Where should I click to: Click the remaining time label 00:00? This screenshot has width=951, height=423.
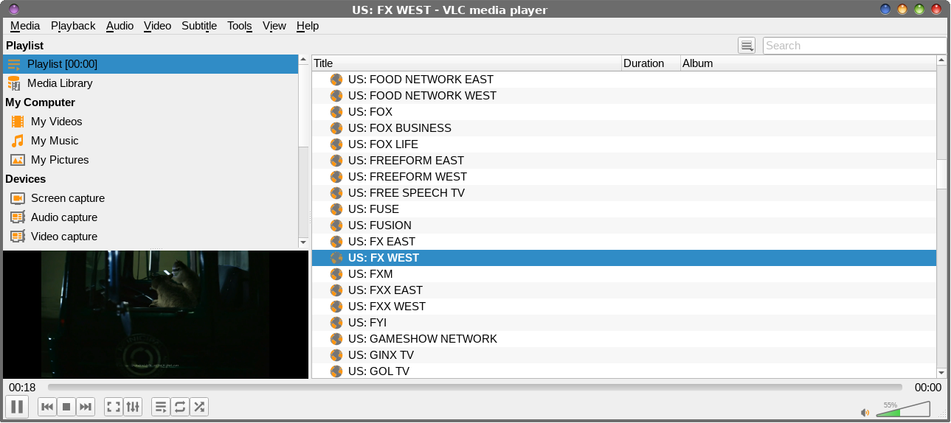tap(928, 388)
